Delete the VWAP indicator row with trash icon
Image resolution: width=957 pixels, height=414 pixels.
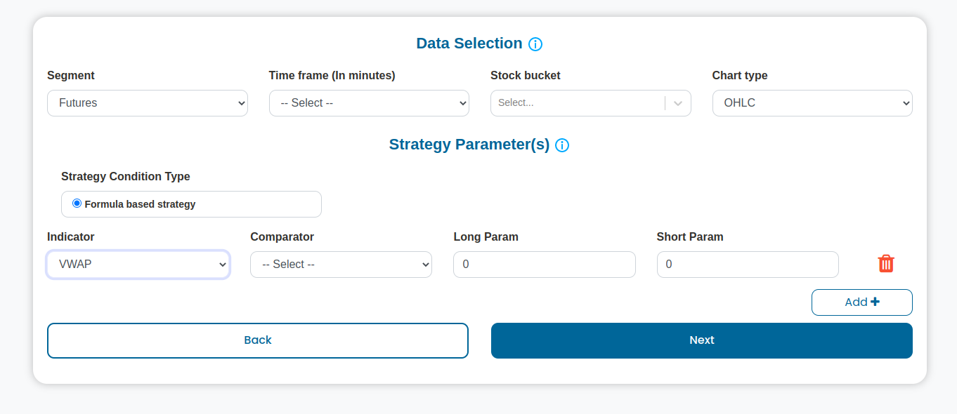[x=886, y=264]
